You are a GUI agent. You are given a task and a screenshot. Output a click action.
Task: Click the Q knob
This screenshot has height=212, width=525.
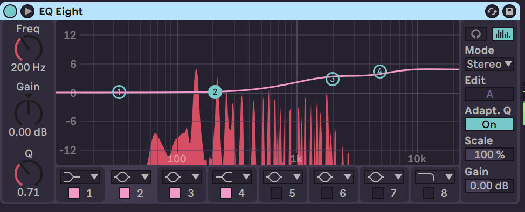[x=29, y=174]
